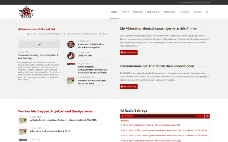The height and width of the screenshot is (142, 228).
Task: Open Prinzipienerklärung link in top bar
Action: point(186,2)
